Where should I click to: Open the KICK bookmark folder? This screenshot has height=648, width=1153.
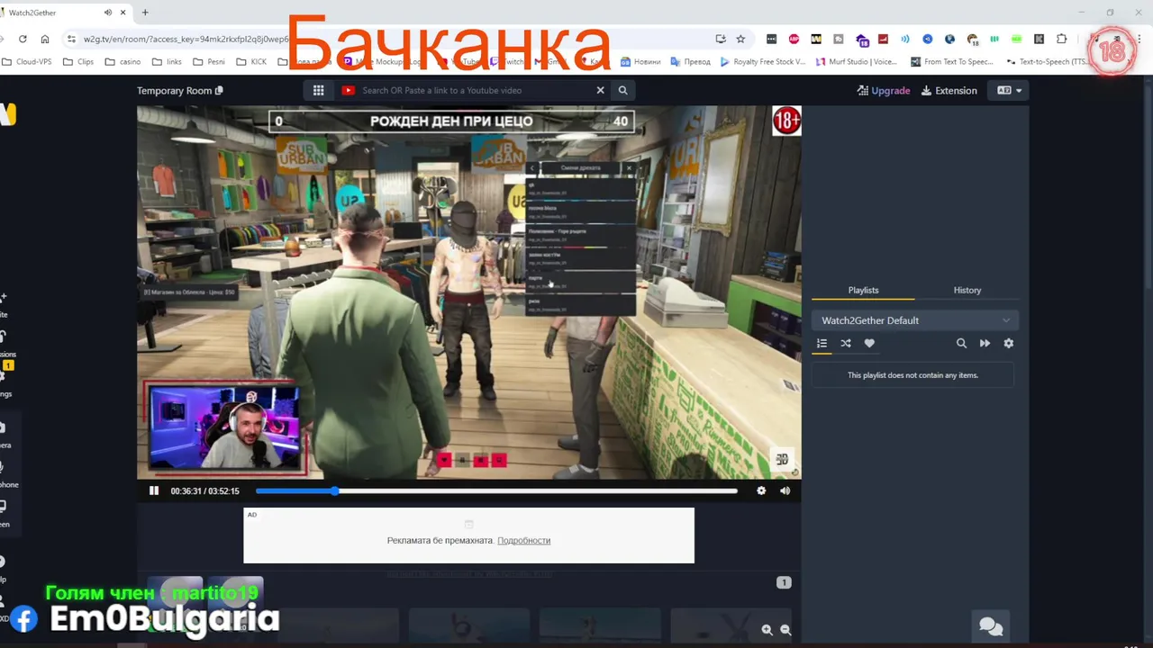pos(253,61)
